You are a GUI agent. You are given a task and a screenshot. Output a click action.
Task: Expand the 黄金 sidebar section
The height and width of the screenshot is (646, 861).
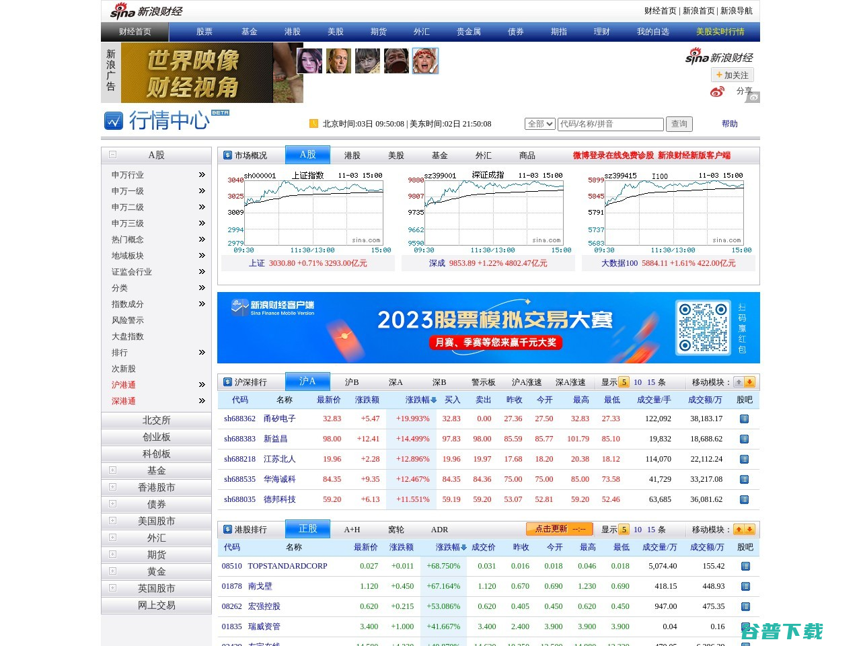tap(112, 571)
